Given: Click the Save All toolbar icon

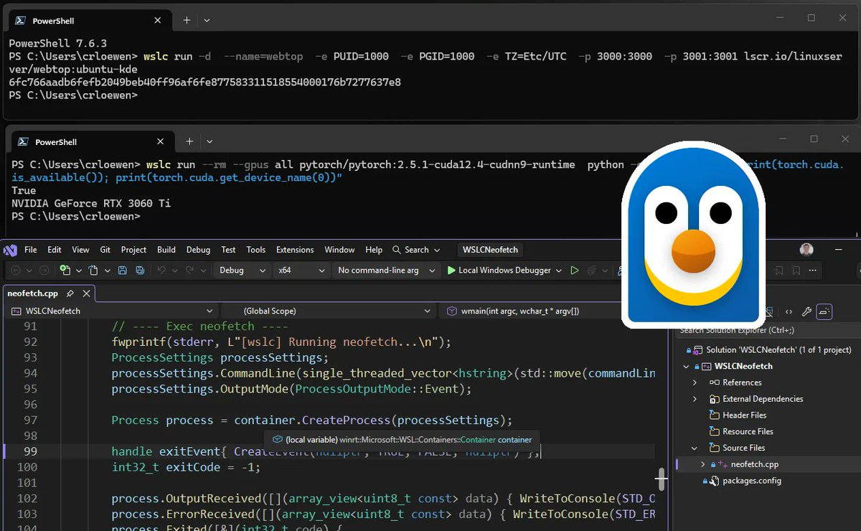Looking at the screenshot, I should 140,271.
